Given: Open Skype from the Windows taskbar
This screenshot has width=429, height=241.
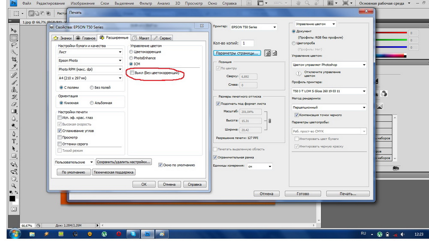Looking at the screenshot, I should (133, 234).
